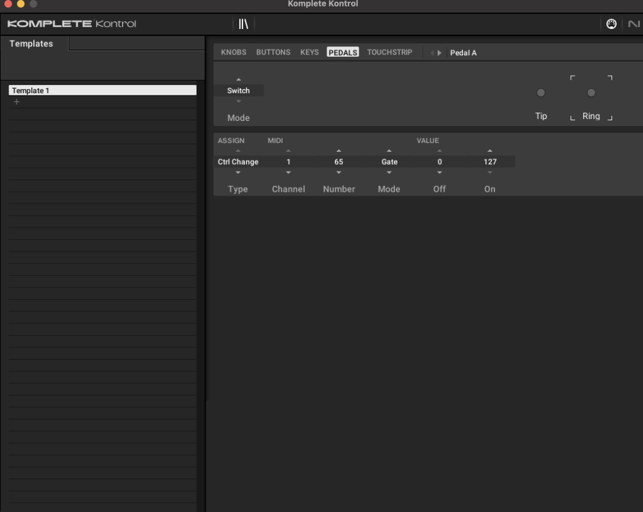Viewport: 643px width, 512px height.
Task: Minimize the Komplete Kontrol window
Action: [x=21, y=4]
